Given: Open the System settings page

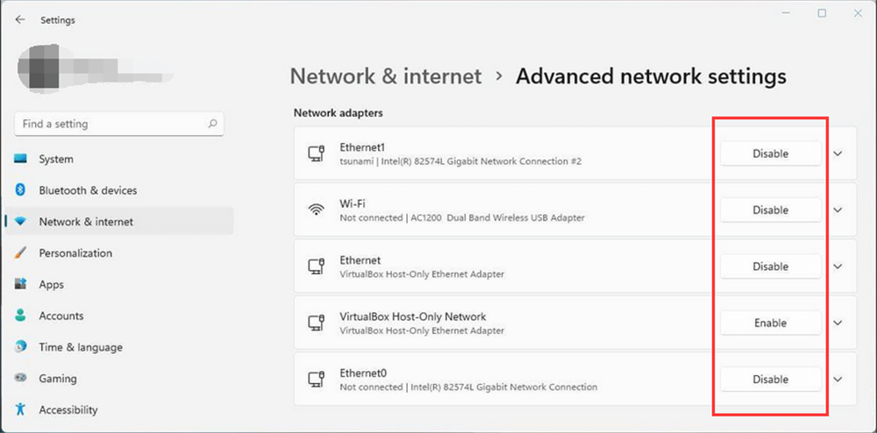Looking at the screenshot, I should (56, 160).
